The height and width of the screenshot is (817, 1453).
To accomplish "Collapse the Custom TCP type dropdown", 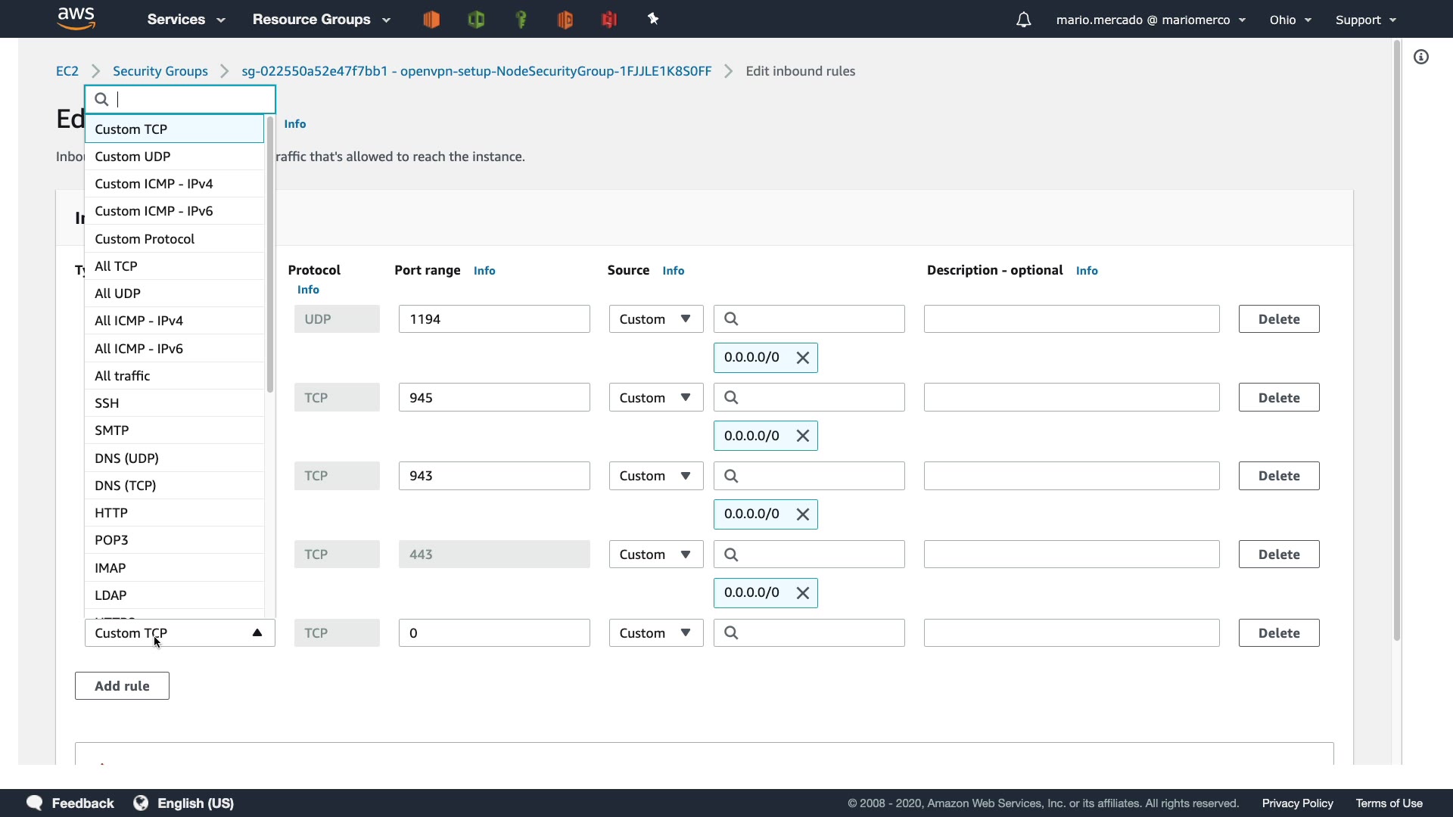I will (x=257, y=633).
